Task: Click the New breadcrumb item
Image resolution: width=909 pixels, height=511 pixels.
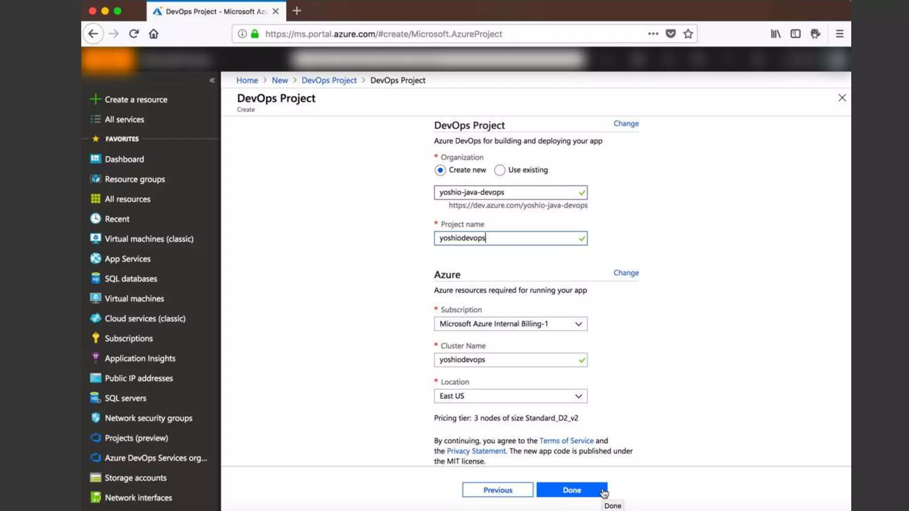Action: tap(280, 80)
